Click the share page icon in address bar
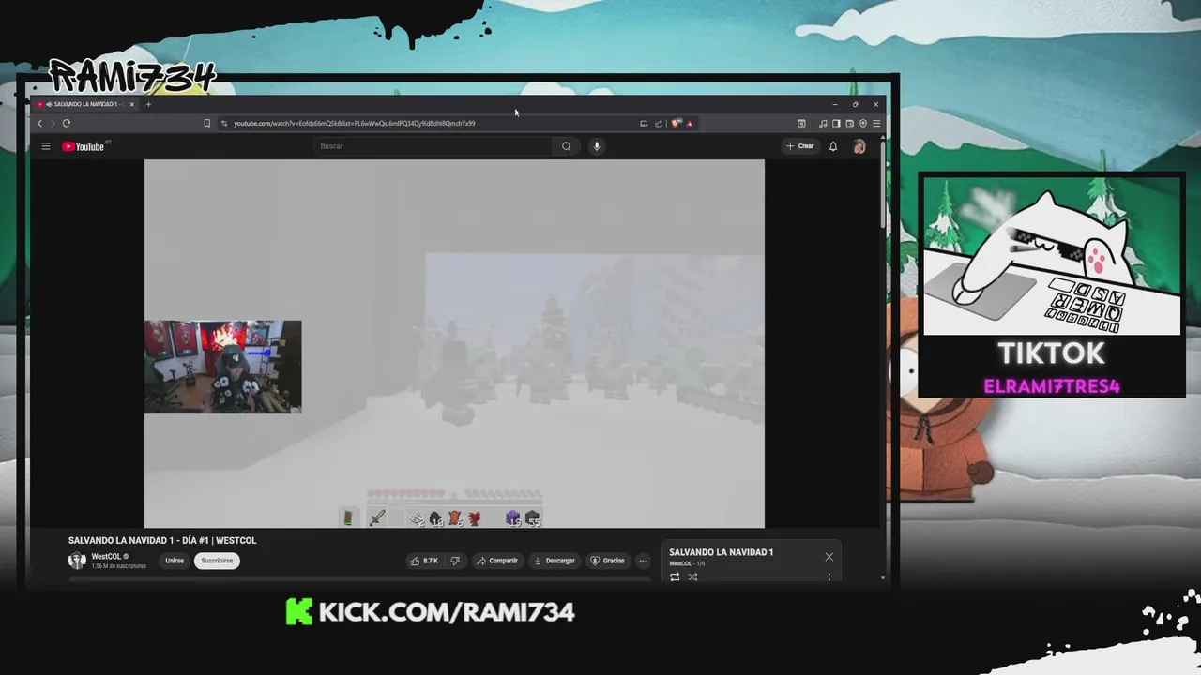Screen dimensions: 1201x675 pyautogui.click(x=659, y=123)
